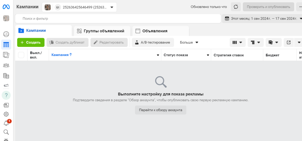
Task: Click the 'Бюджет' column header
Action: point(273,55)
